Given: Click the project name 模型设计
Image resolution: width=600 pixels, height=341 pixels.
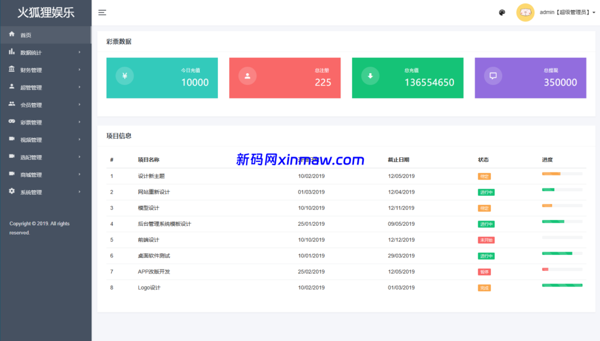Looking at the screenshot, I should (x=148, y=208).
